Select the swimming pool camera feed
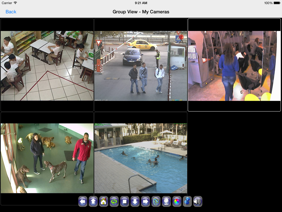Image resolution: width=282 pixels, height=212 pixels. pos(141,158)
